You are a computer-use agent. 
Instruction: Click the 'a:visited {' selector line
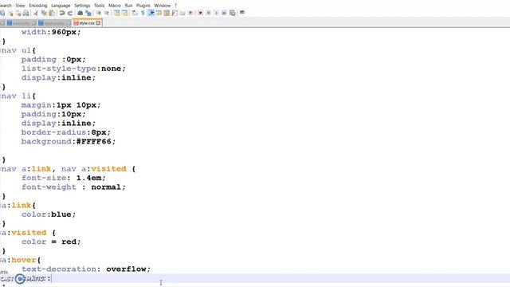click(x=29, y=233)
